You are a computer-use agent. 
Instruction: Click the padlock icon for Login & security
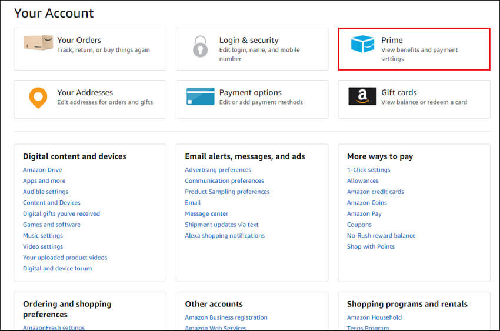200,46
